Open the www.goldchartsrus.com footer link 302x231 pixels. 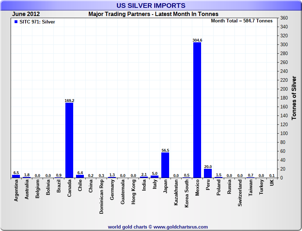pyautogui.click(x=180, y=227)
